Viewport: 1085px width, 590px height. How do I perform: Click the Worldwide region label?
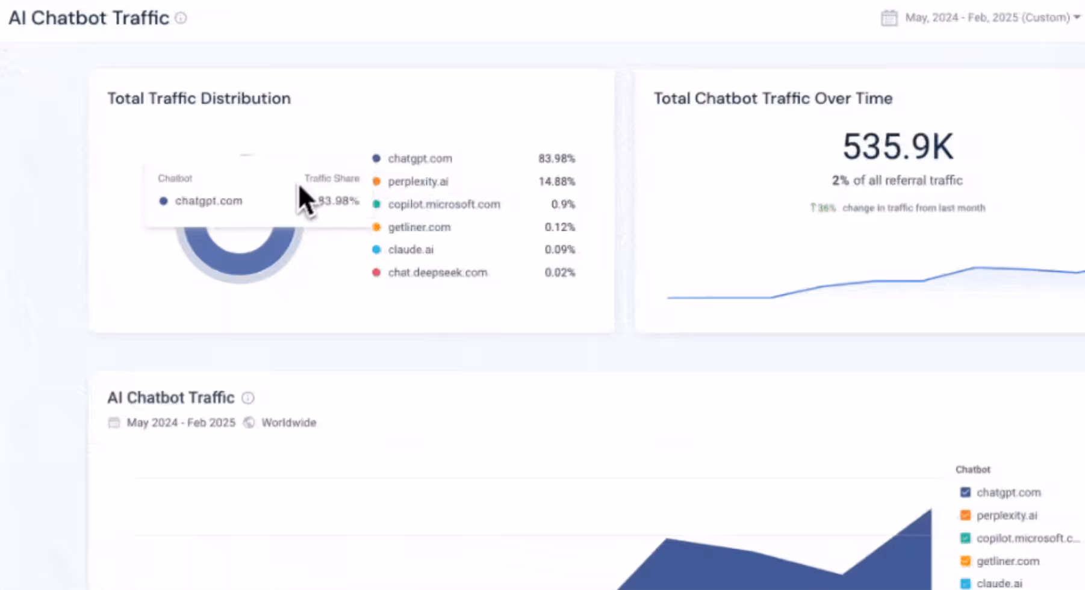pos(288,423)
